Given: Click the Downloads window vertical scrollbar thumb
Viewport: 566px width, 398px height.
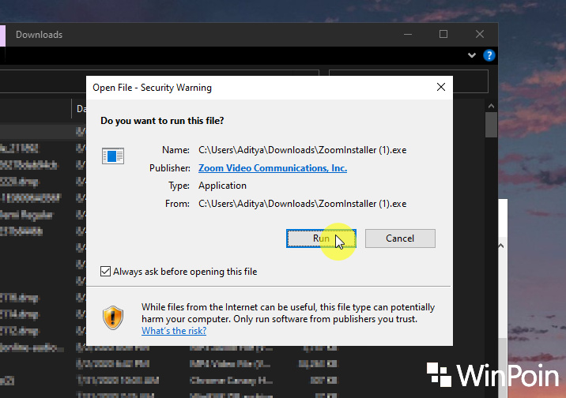Looking at the screenshot, I should tap(491, 125).
